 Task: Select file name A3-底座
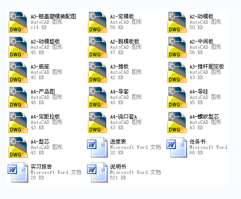point(40,67)
